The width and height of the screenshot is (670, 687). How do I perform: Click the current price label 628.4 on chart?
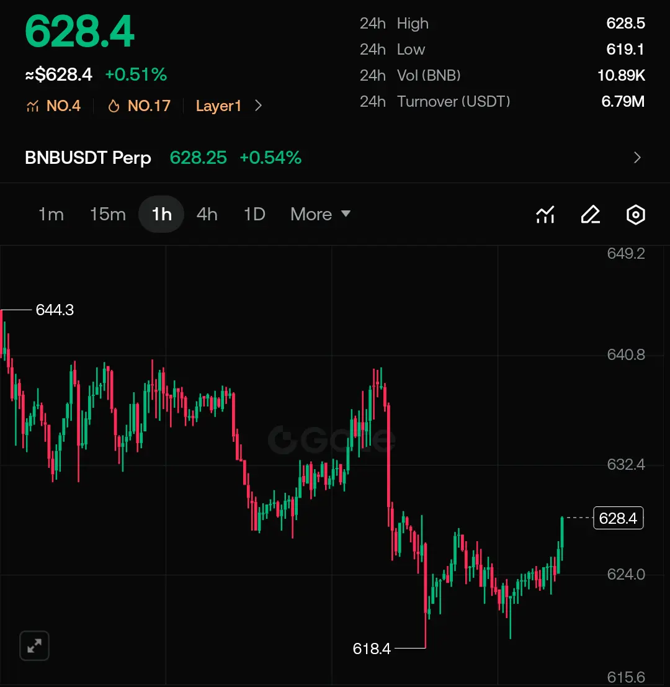(x=618, y=518)
